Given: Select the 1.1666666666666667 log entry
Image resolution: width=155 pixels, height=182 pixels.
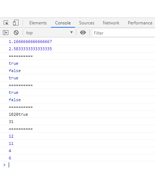Looking at the screenshot, I should [x=30, y=41].
